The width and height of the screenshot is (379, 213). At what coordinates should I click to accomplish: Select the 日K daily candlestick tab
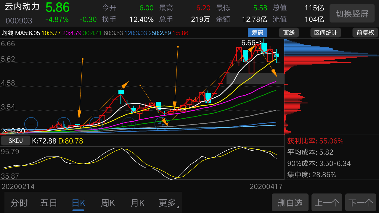78,203
